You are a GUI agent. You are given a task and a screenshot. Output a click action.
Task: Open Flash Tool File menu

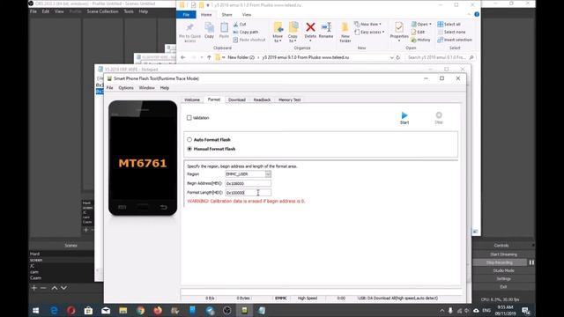click(109, 88)
